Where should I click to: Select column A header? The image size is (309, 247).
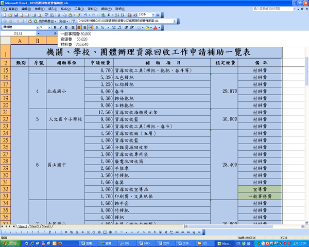pyautogui.click(x=20, y=41)
